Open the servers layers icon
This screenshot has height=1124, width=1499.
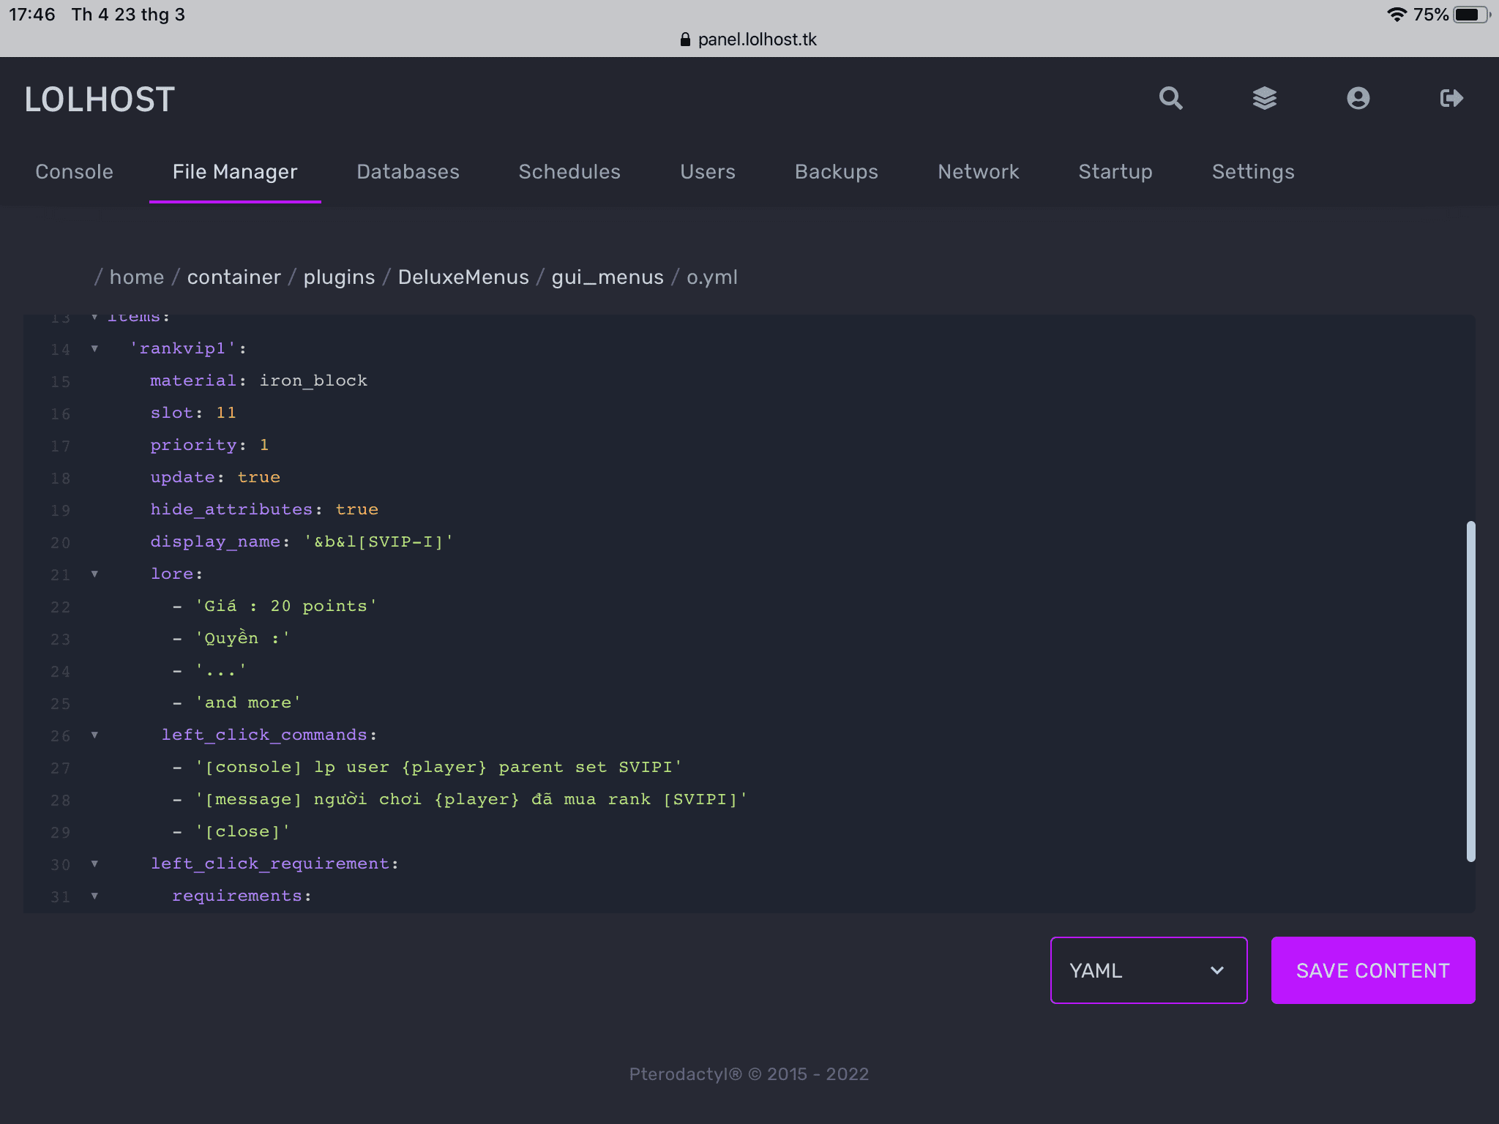[1264, 98]
